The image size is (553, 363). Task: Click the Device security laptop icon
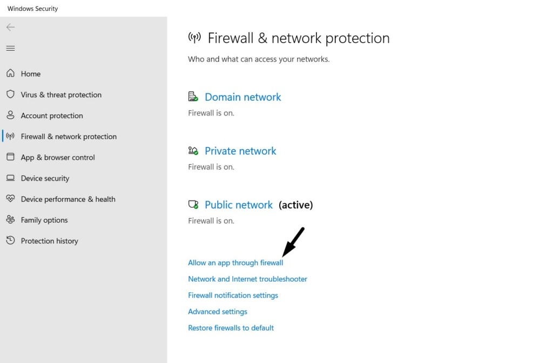[x=10, y=178]
